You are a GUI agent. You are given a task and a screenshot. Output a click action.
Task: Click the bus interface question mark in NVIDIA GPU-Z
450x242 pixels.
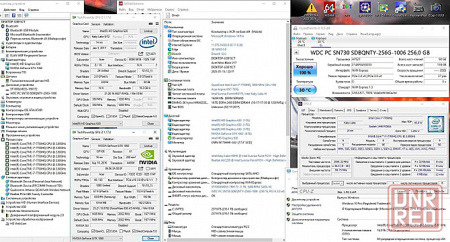[156, 180]
